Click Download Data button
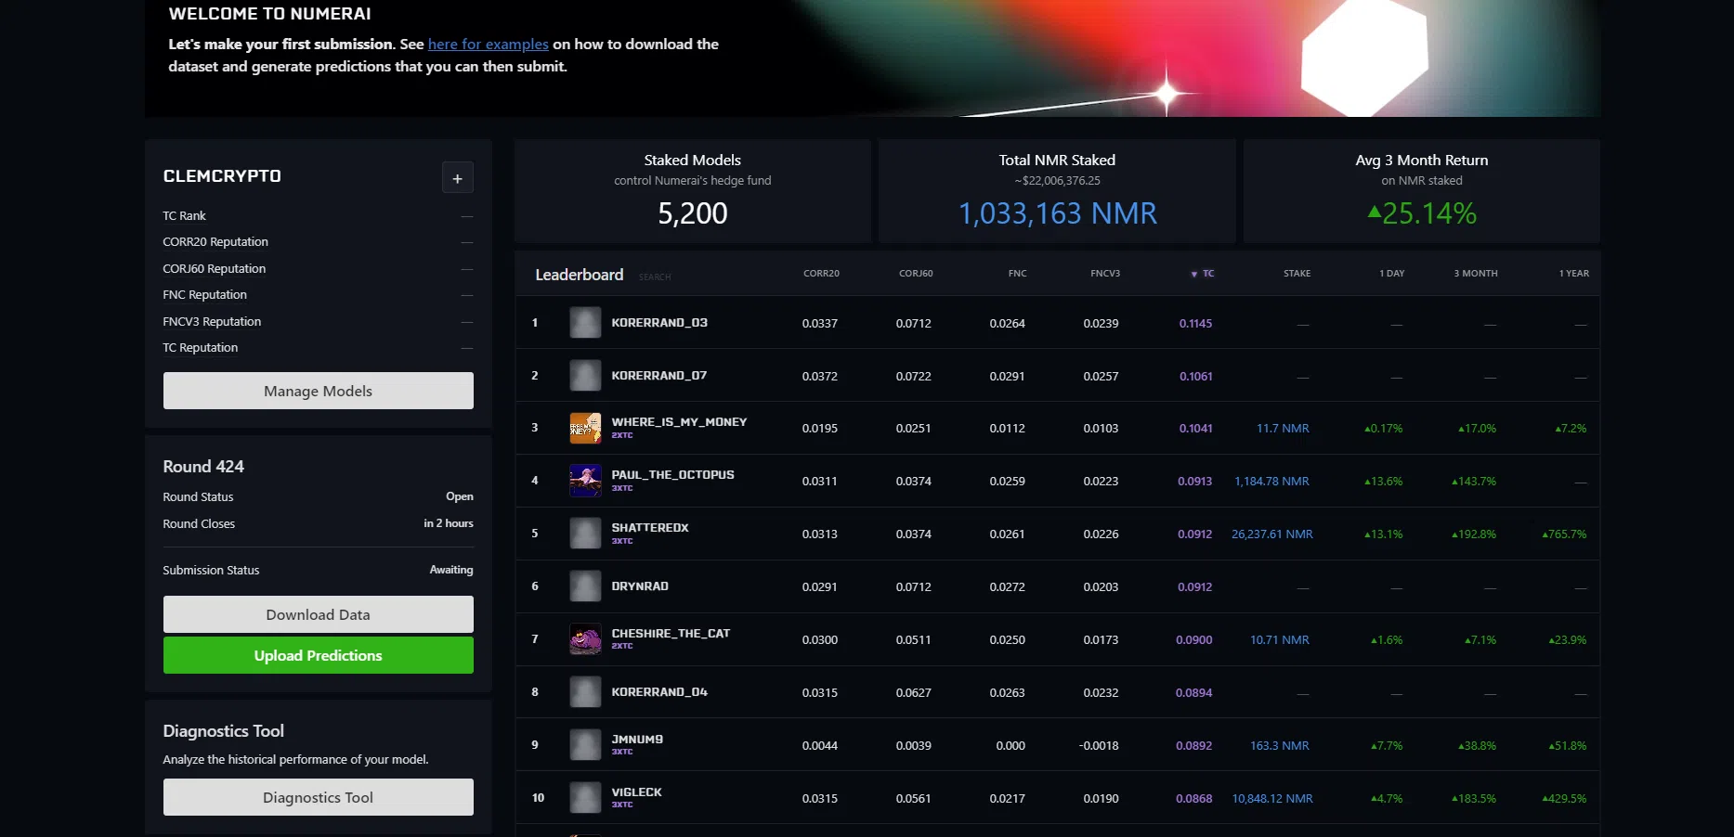 click(x=319, y=614)
